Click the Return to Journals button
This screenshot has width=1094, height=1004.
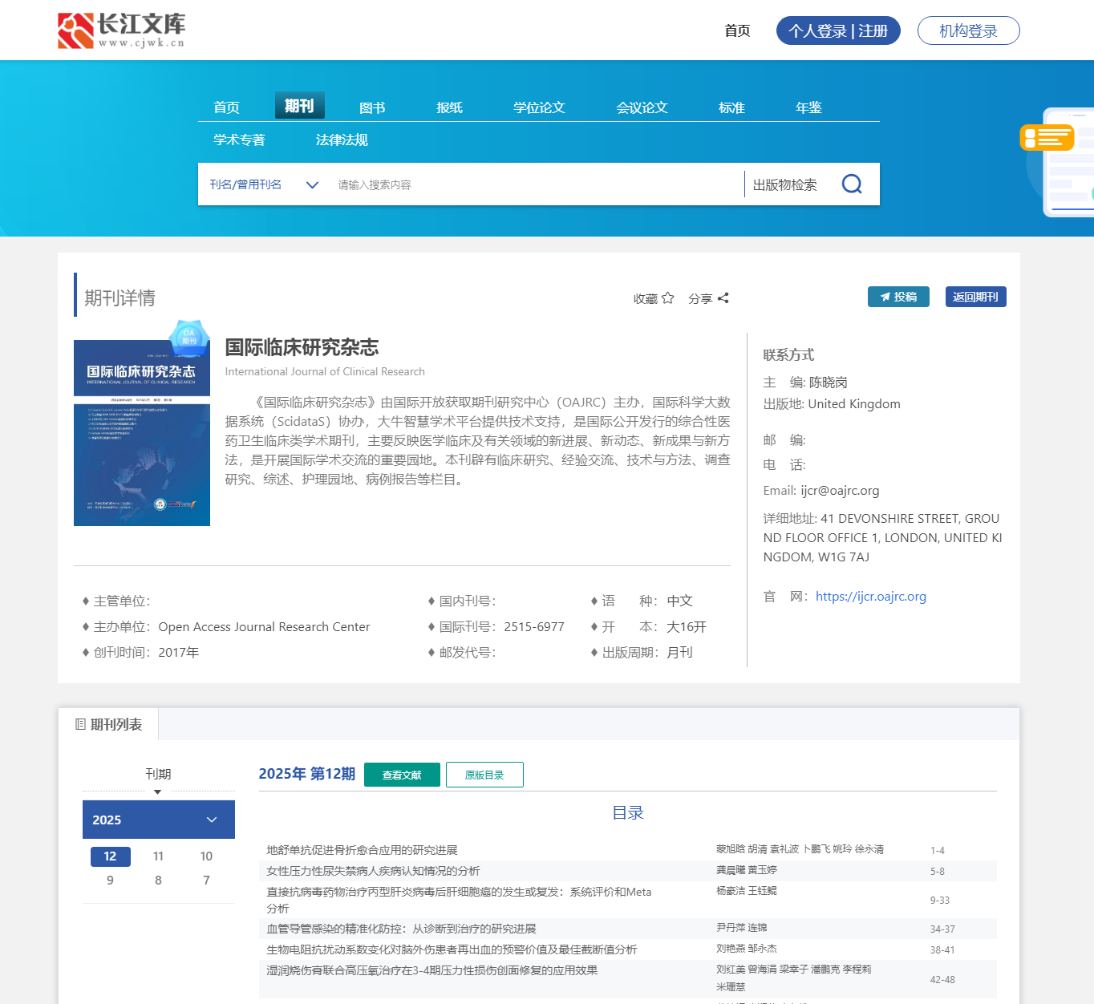click(x=975, y=297)
